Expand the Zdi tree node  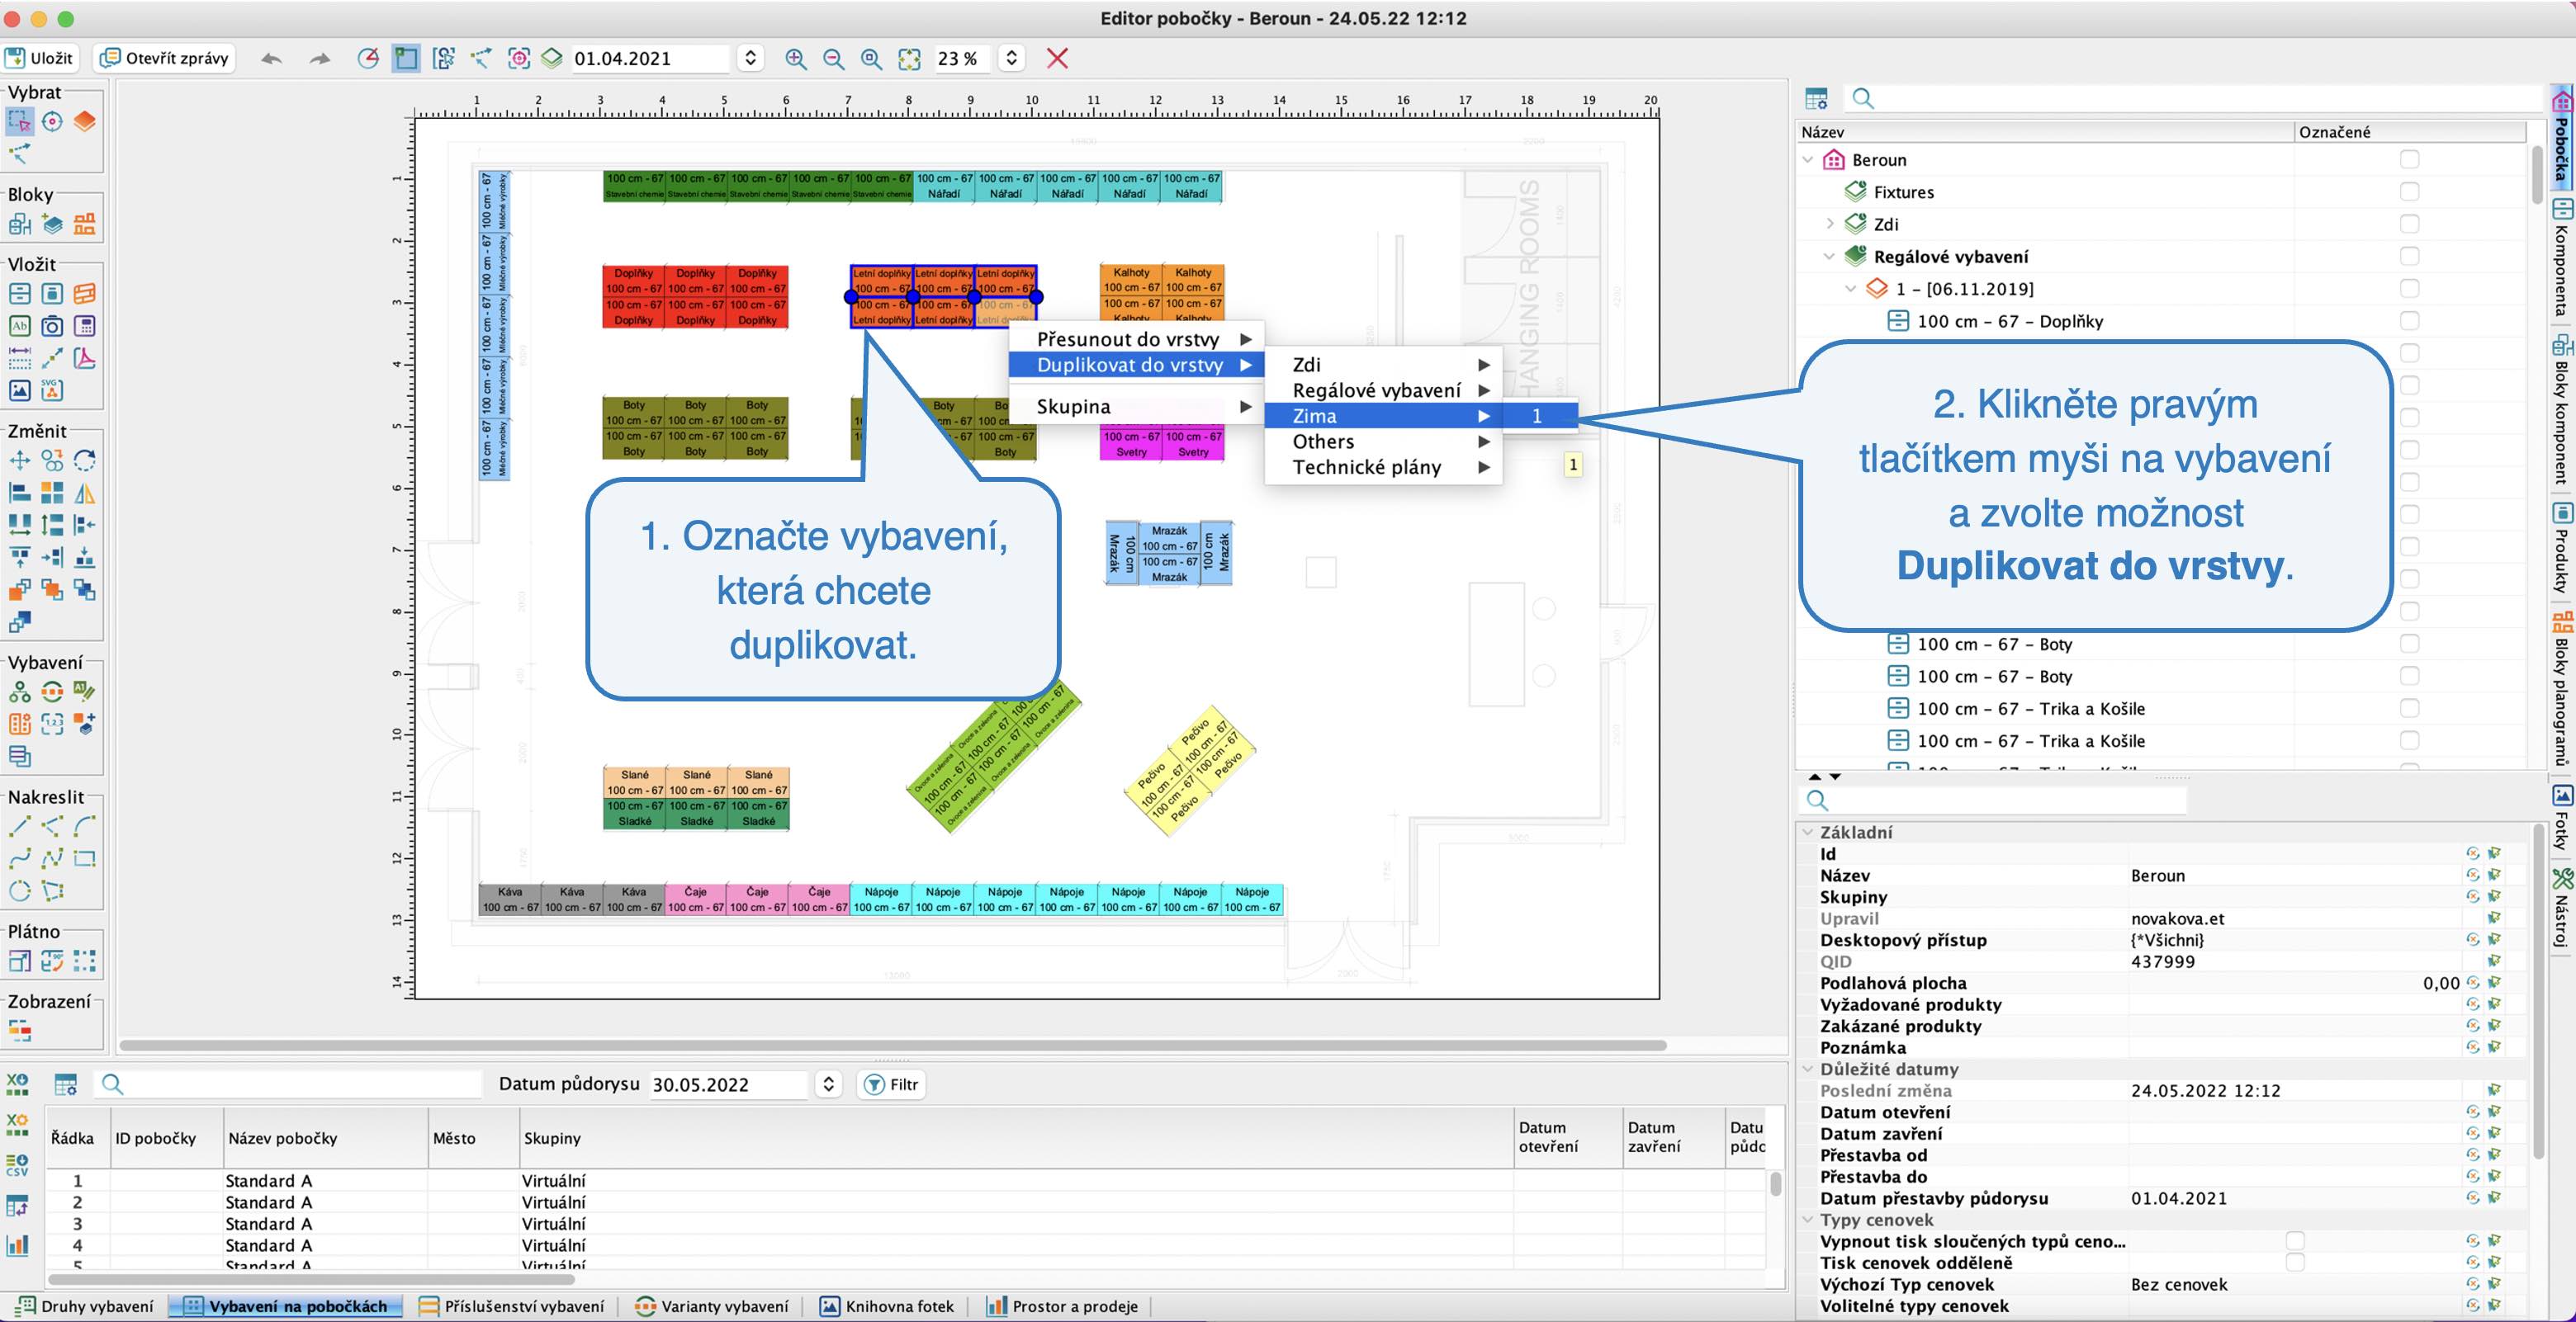1830,224
